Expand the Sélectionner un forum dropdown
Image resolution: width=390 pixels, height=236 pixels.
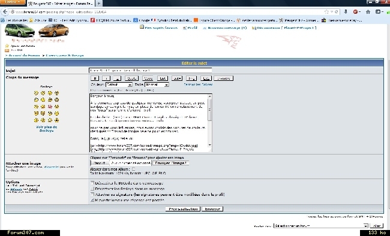321,226
